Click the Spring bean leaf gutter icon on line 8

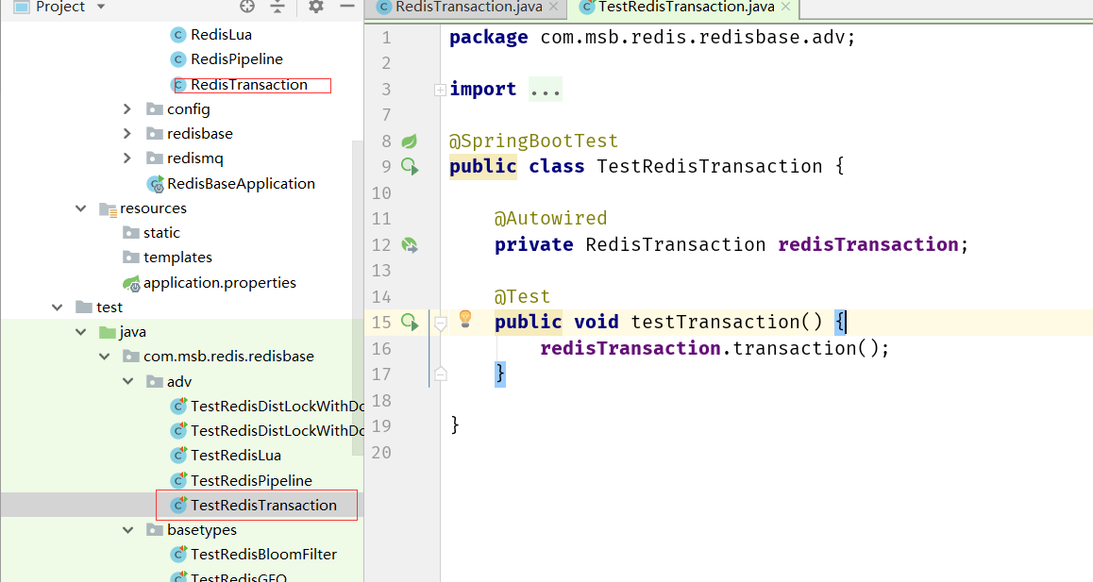coord(410,141)
